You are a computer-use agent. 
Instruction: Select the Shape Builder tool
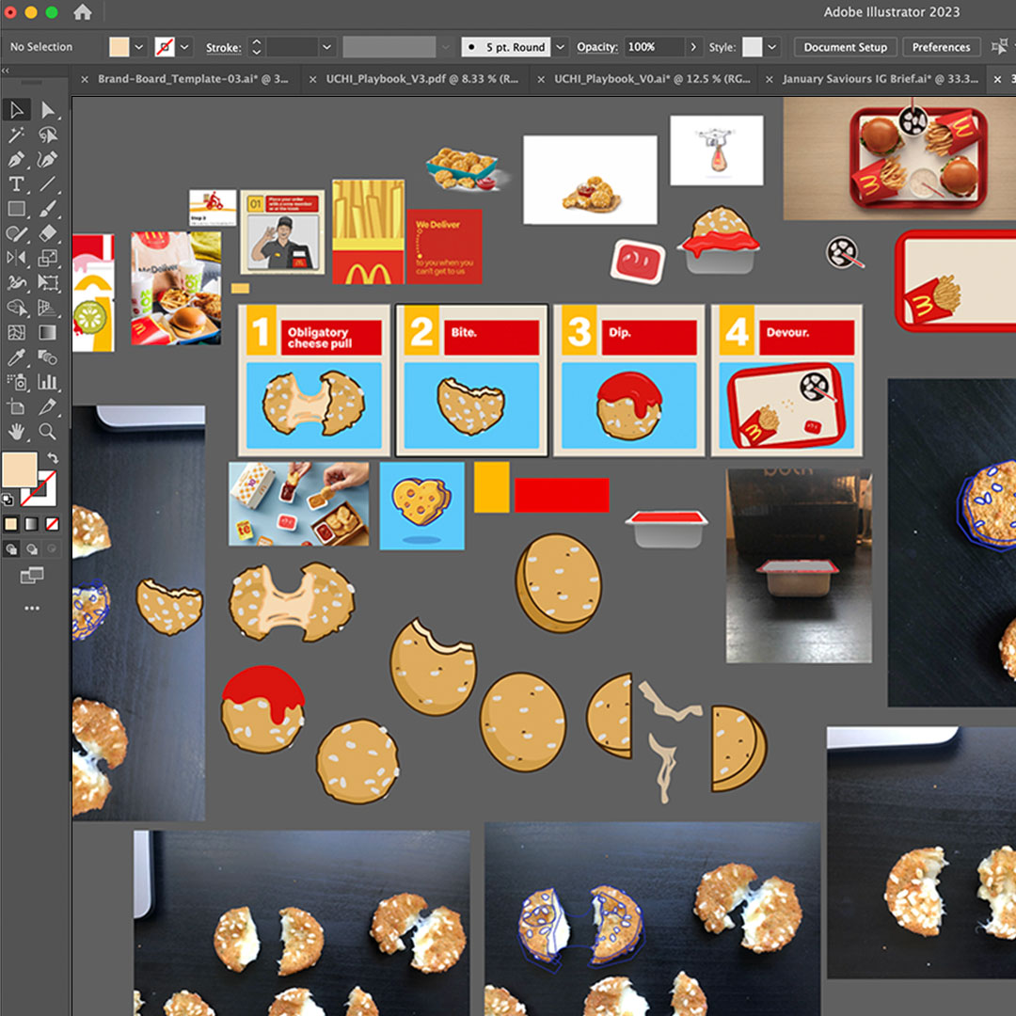(17, 307)
